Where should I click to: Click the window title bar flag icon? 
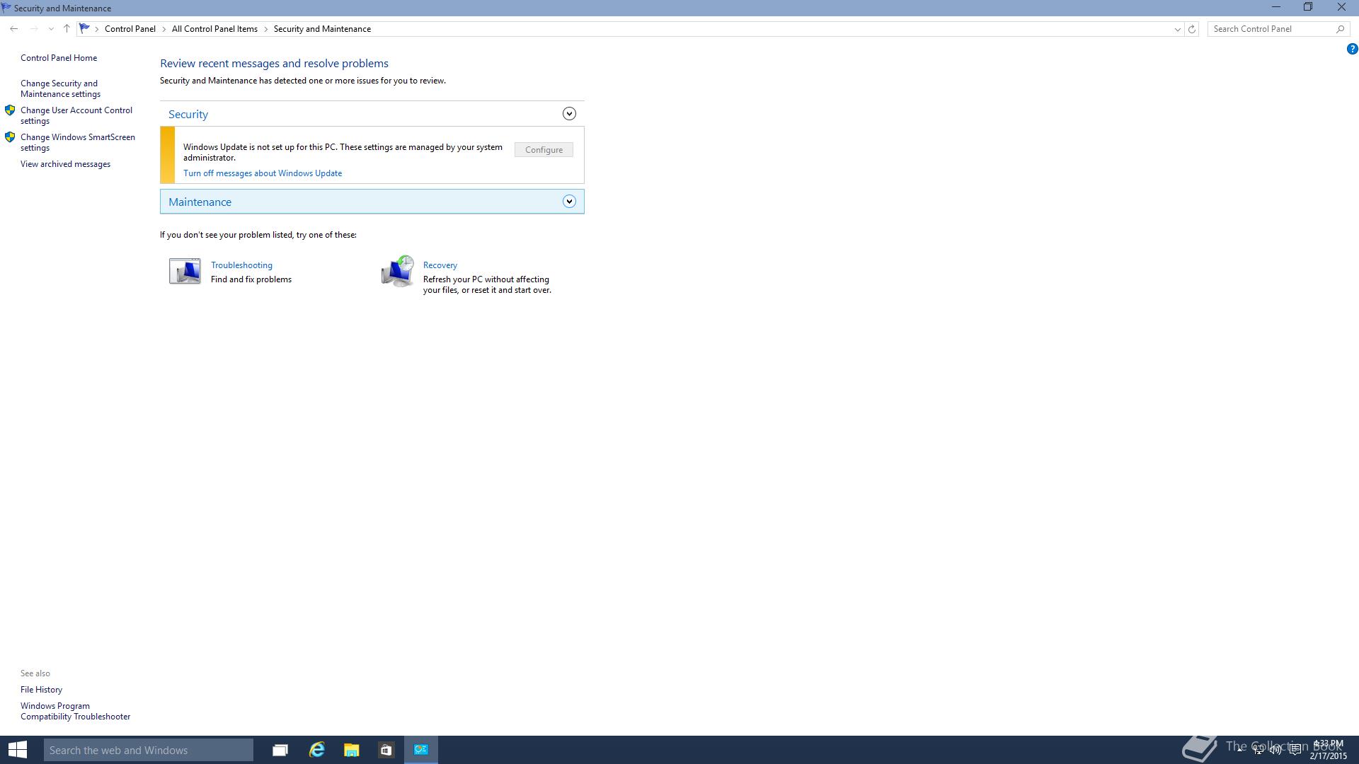click(x=6, y=8)
